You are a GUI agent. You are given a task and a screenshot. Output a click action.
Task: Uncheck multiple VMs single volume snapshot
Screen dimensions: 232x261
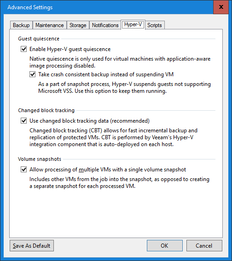23,170
